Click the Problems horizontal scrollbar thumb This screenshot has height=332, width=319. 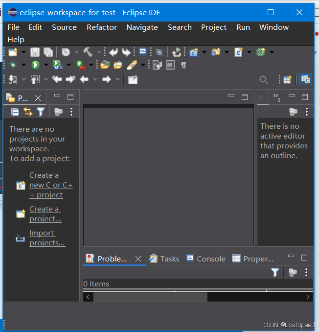[150, 297]
